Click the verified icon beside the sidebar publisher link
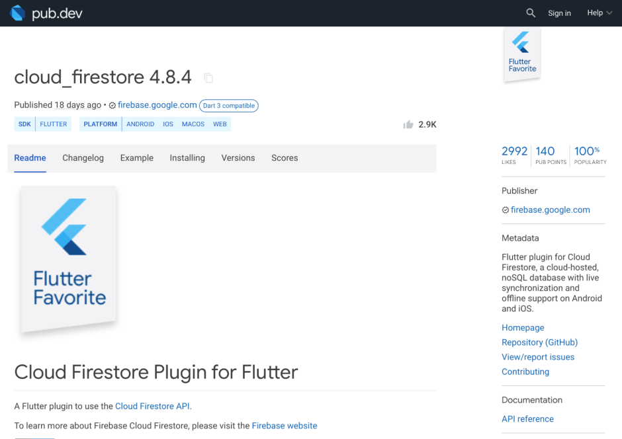The height and width of the screenshot is (439, 622). point(505,210)
